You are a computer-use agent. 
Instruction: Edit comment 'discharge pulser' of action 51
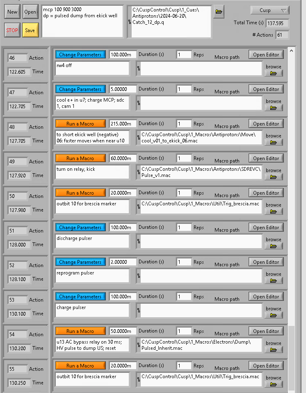coord(92,241)
